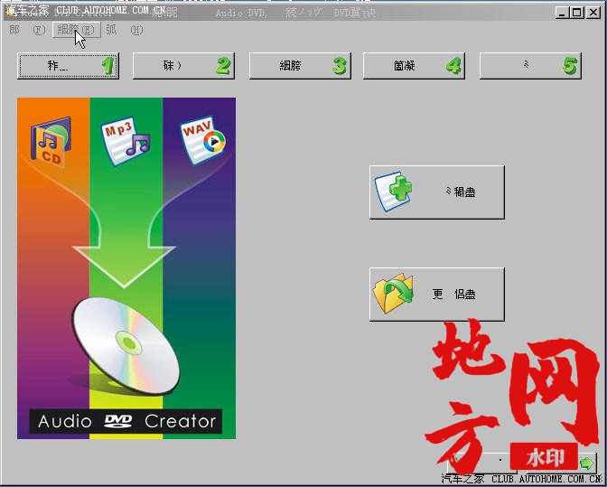Select step 3 button
Viewport: 607px width, 487px height.
click(x=300, y=66)
